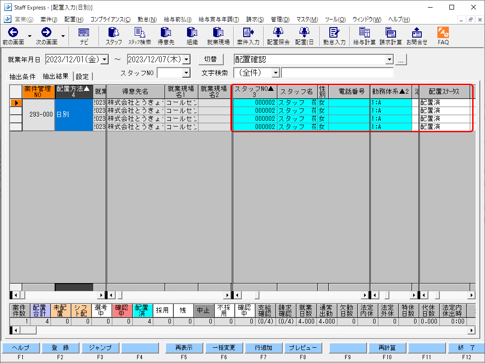The height and width of the screenshot is (363, 485).
Task: Switch to the 設定 tab
Action: 82,77
